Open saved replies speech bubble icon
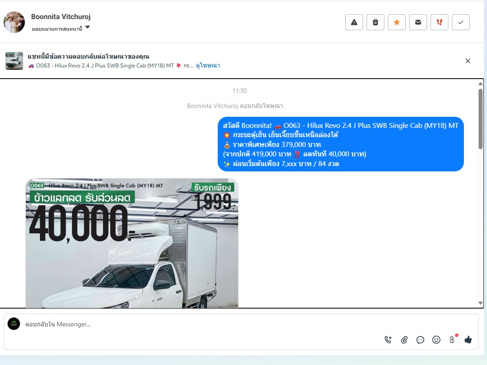The width and height of the screenshot is (487, 365). click(x=420, y=340)
